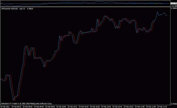The height and width of the screenshot is (108, 177).
Task: Click the '10 Feb 09:40' time axis label
Action: (x=28, y=107)
